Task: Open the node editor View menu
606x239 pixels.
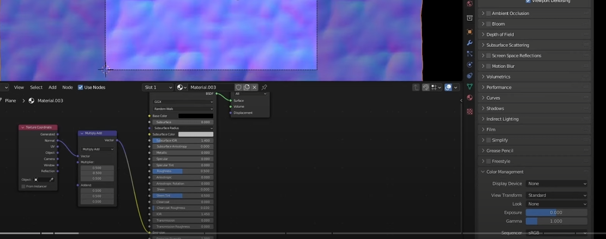Action: coord(19,88)
